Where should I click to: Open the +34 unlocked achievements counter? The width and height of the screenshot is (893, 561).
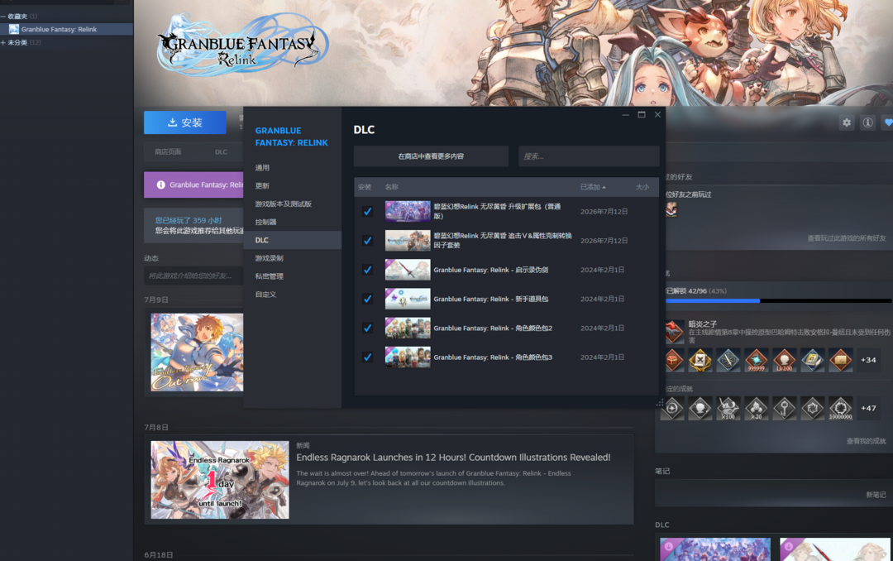(x=868, y=360)
